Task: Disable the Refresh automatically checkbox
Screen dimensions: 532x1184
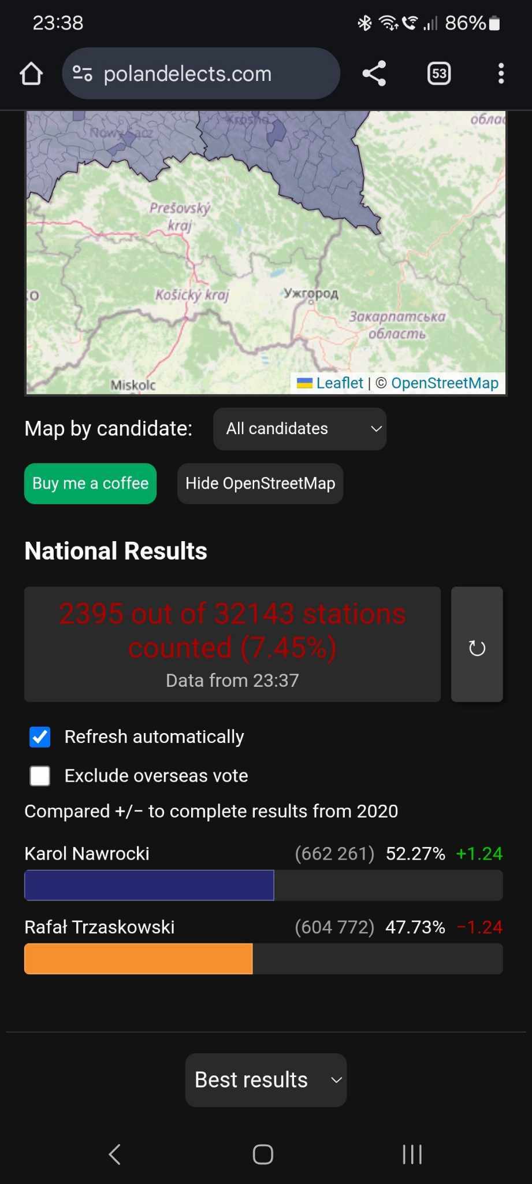Action: (x=40, y=737)
